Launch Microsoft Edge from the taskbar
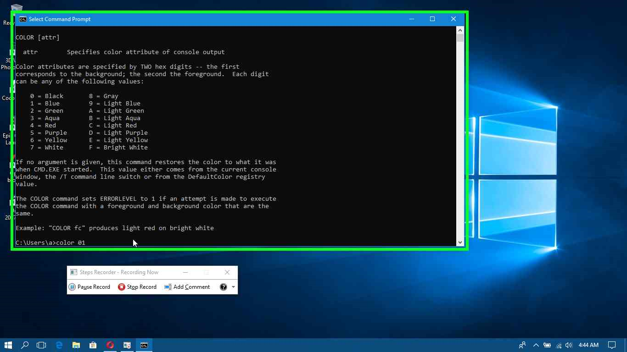627x352 pixels. (59, 345)
